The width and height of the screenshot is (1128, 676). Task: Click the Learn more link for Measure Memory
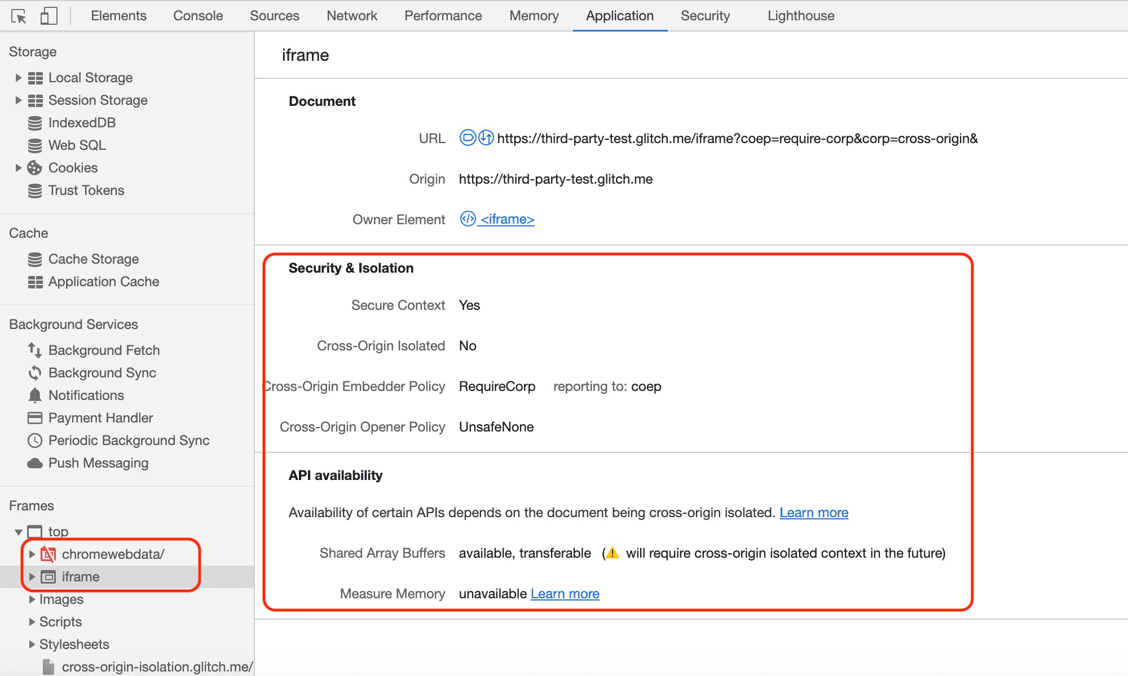coord(565,594)
